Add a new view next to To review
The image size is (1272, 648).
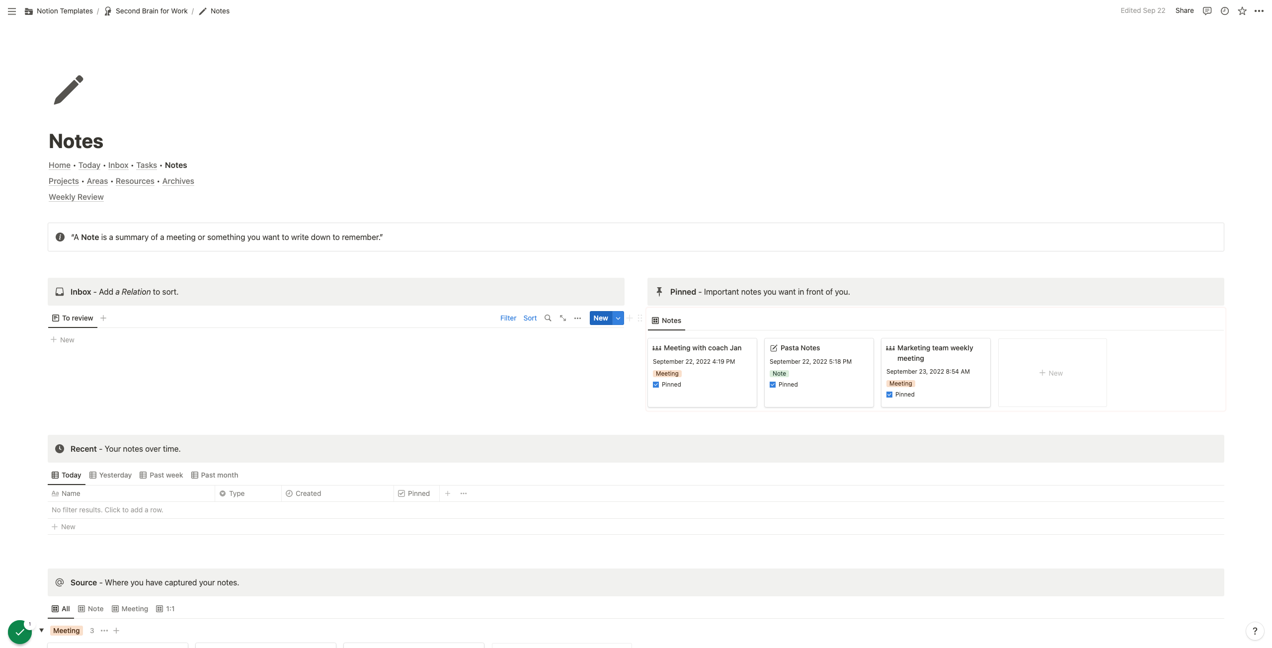tap(103, 318)
